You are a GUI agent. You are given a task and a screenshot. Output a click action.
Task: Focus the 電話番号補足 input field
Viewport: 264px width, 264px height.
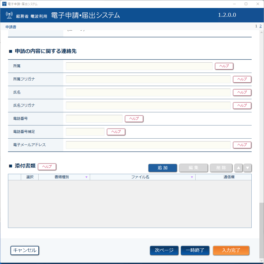[x=85, y=132]
